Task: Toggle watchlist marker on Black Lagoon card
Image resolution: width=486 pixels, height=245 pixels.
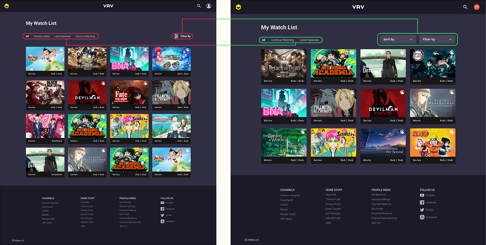Action: 61,83
